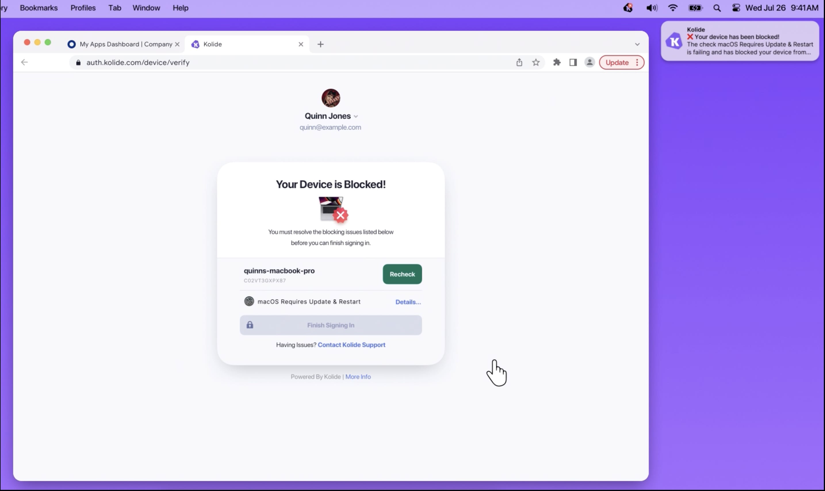The width and height of the screenshot is (825, 491).
Task: Click the WiFi icon in menu bar
Action: 672,7
